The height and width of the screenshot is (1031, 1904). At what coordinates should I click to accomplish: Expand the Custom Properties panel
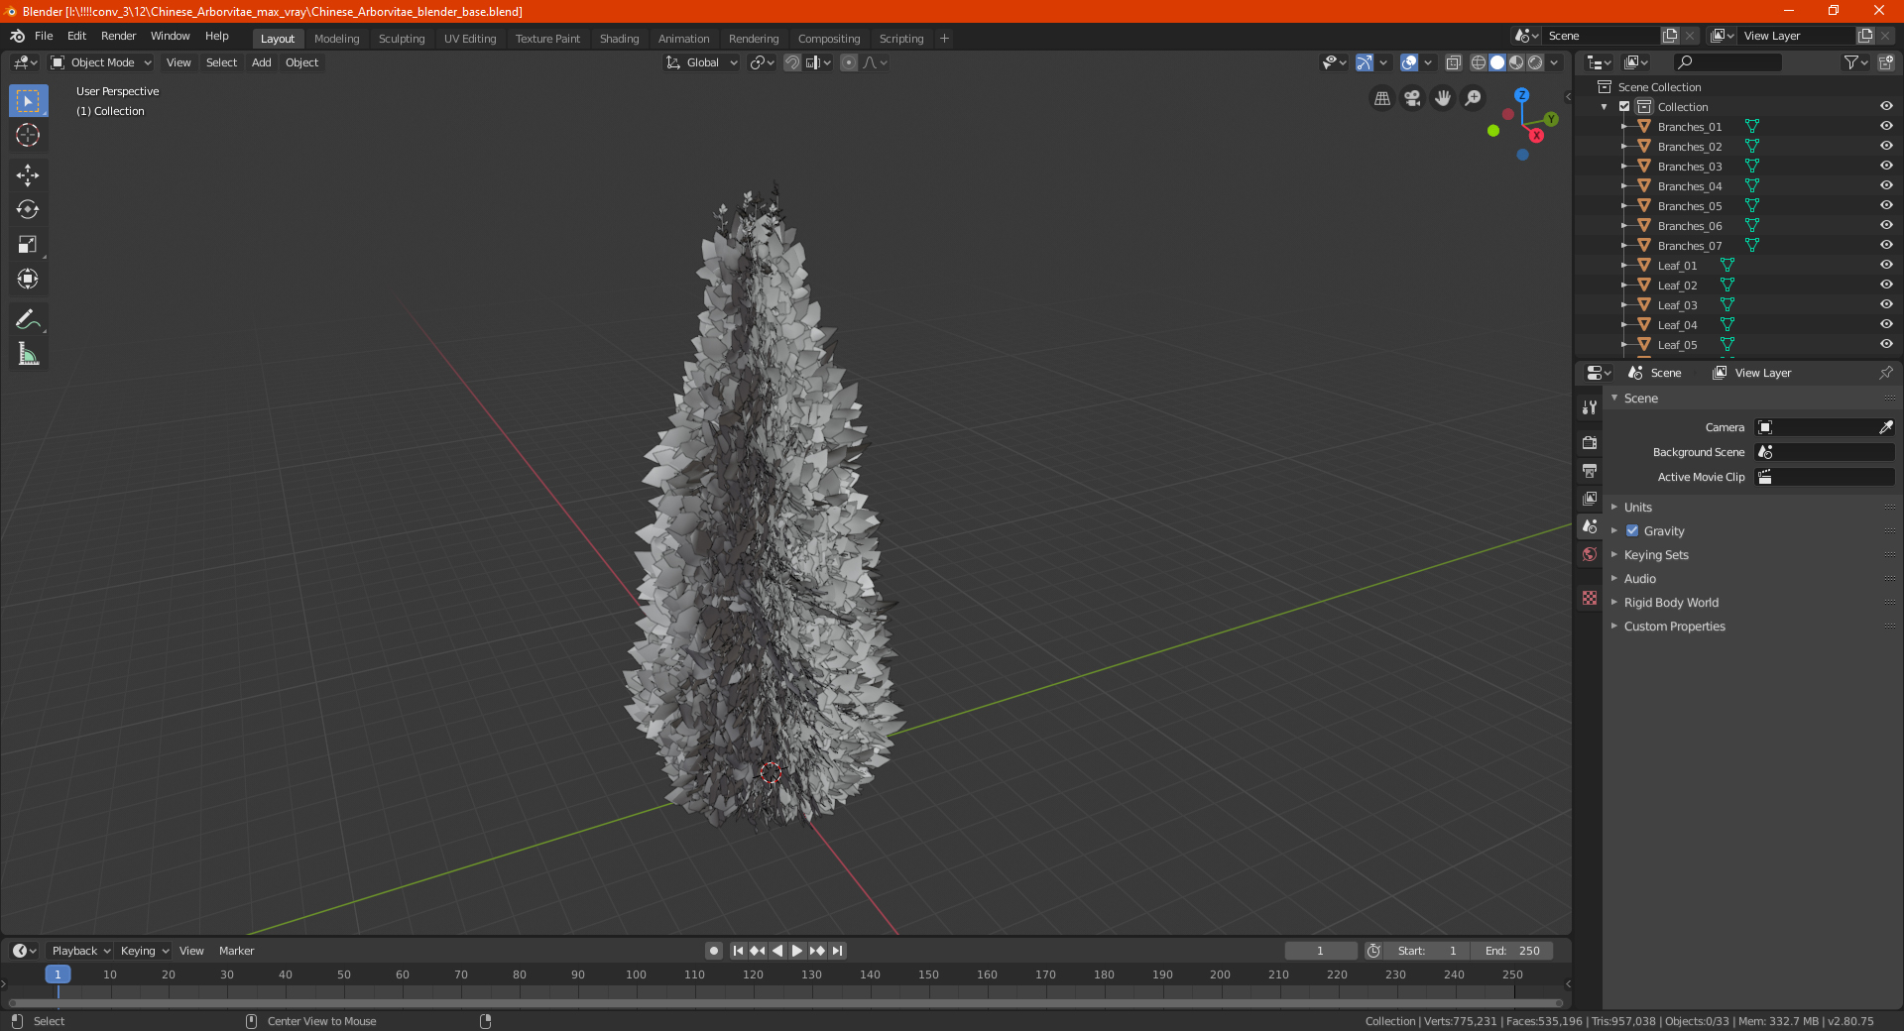(1674, 626)
